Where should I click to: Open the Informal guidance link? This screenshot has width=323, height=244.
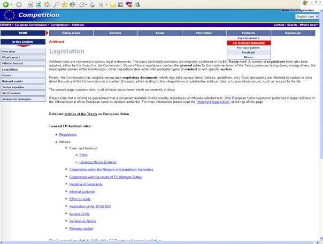pos(82,192)
